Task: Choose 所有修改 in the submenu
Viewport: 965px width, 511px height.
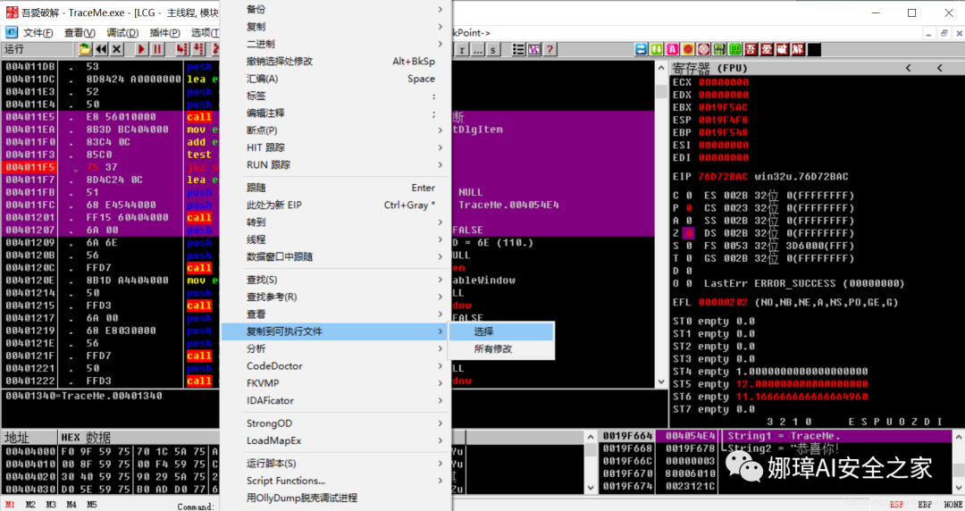Action: 501,348
